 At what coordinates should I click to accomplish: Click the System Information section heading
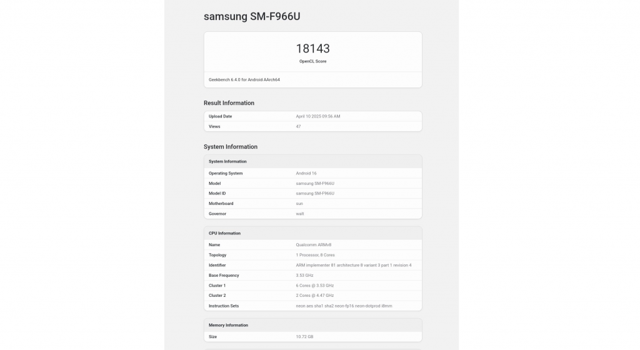[231, 147]
